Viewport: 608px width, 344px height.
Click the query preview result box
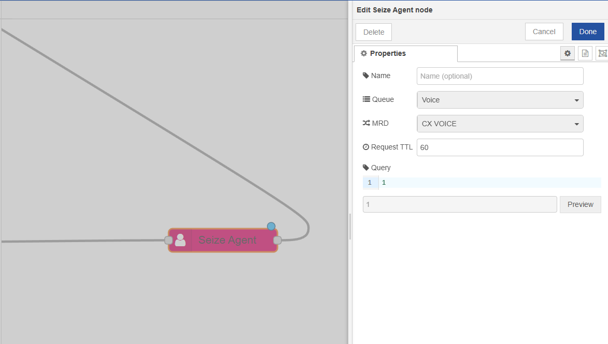click(459, 204)
